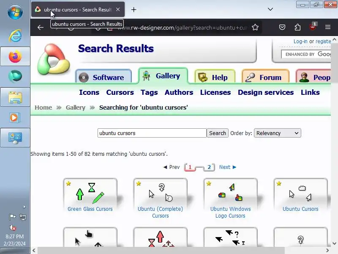Click horizontal scrollbar right arrow
Image resolution: width=338 pixels, height=254 pixels.
[327, 251]
